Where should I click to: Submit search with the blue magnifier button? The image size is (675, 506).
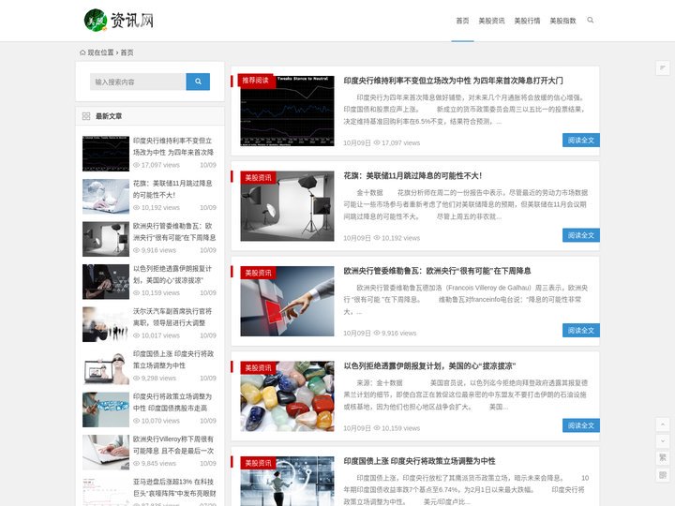tap(198, 82)
